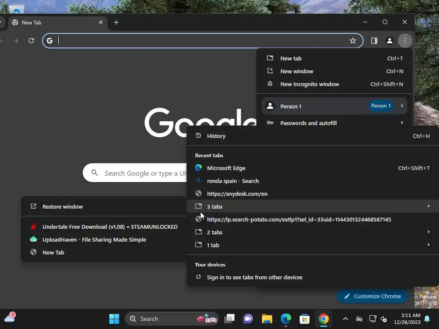Click Sign in to see tabs from other devices

tap(313, 277)
